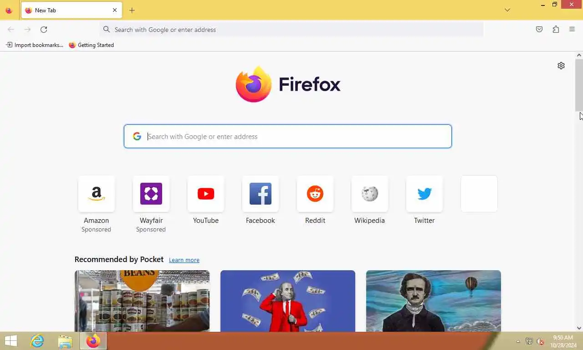583x350 pixels.
Task: Open File Explorer from taskbar
Action: click(65, 341)
